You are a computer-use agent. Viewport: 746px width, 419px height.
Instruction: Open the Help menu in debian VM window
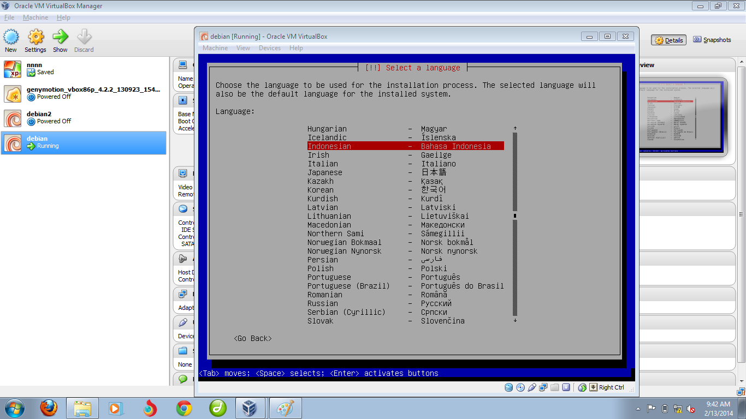tap(296, 48)
